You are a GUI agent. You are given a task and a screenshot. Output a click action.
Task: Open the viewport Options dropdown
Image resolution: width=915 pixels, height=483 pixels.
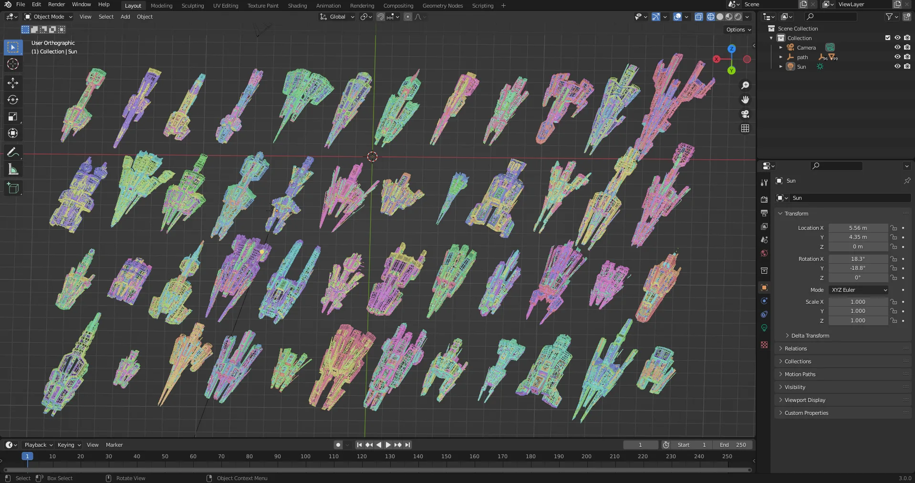coord(738,30)
